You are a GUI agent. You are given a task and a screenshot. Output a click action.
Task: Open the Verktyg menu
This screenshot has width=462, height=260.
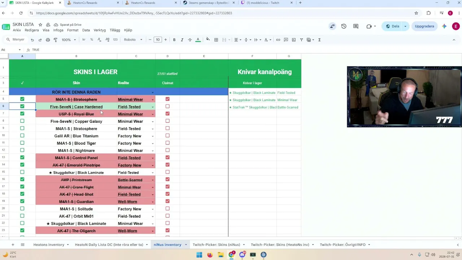100,30
